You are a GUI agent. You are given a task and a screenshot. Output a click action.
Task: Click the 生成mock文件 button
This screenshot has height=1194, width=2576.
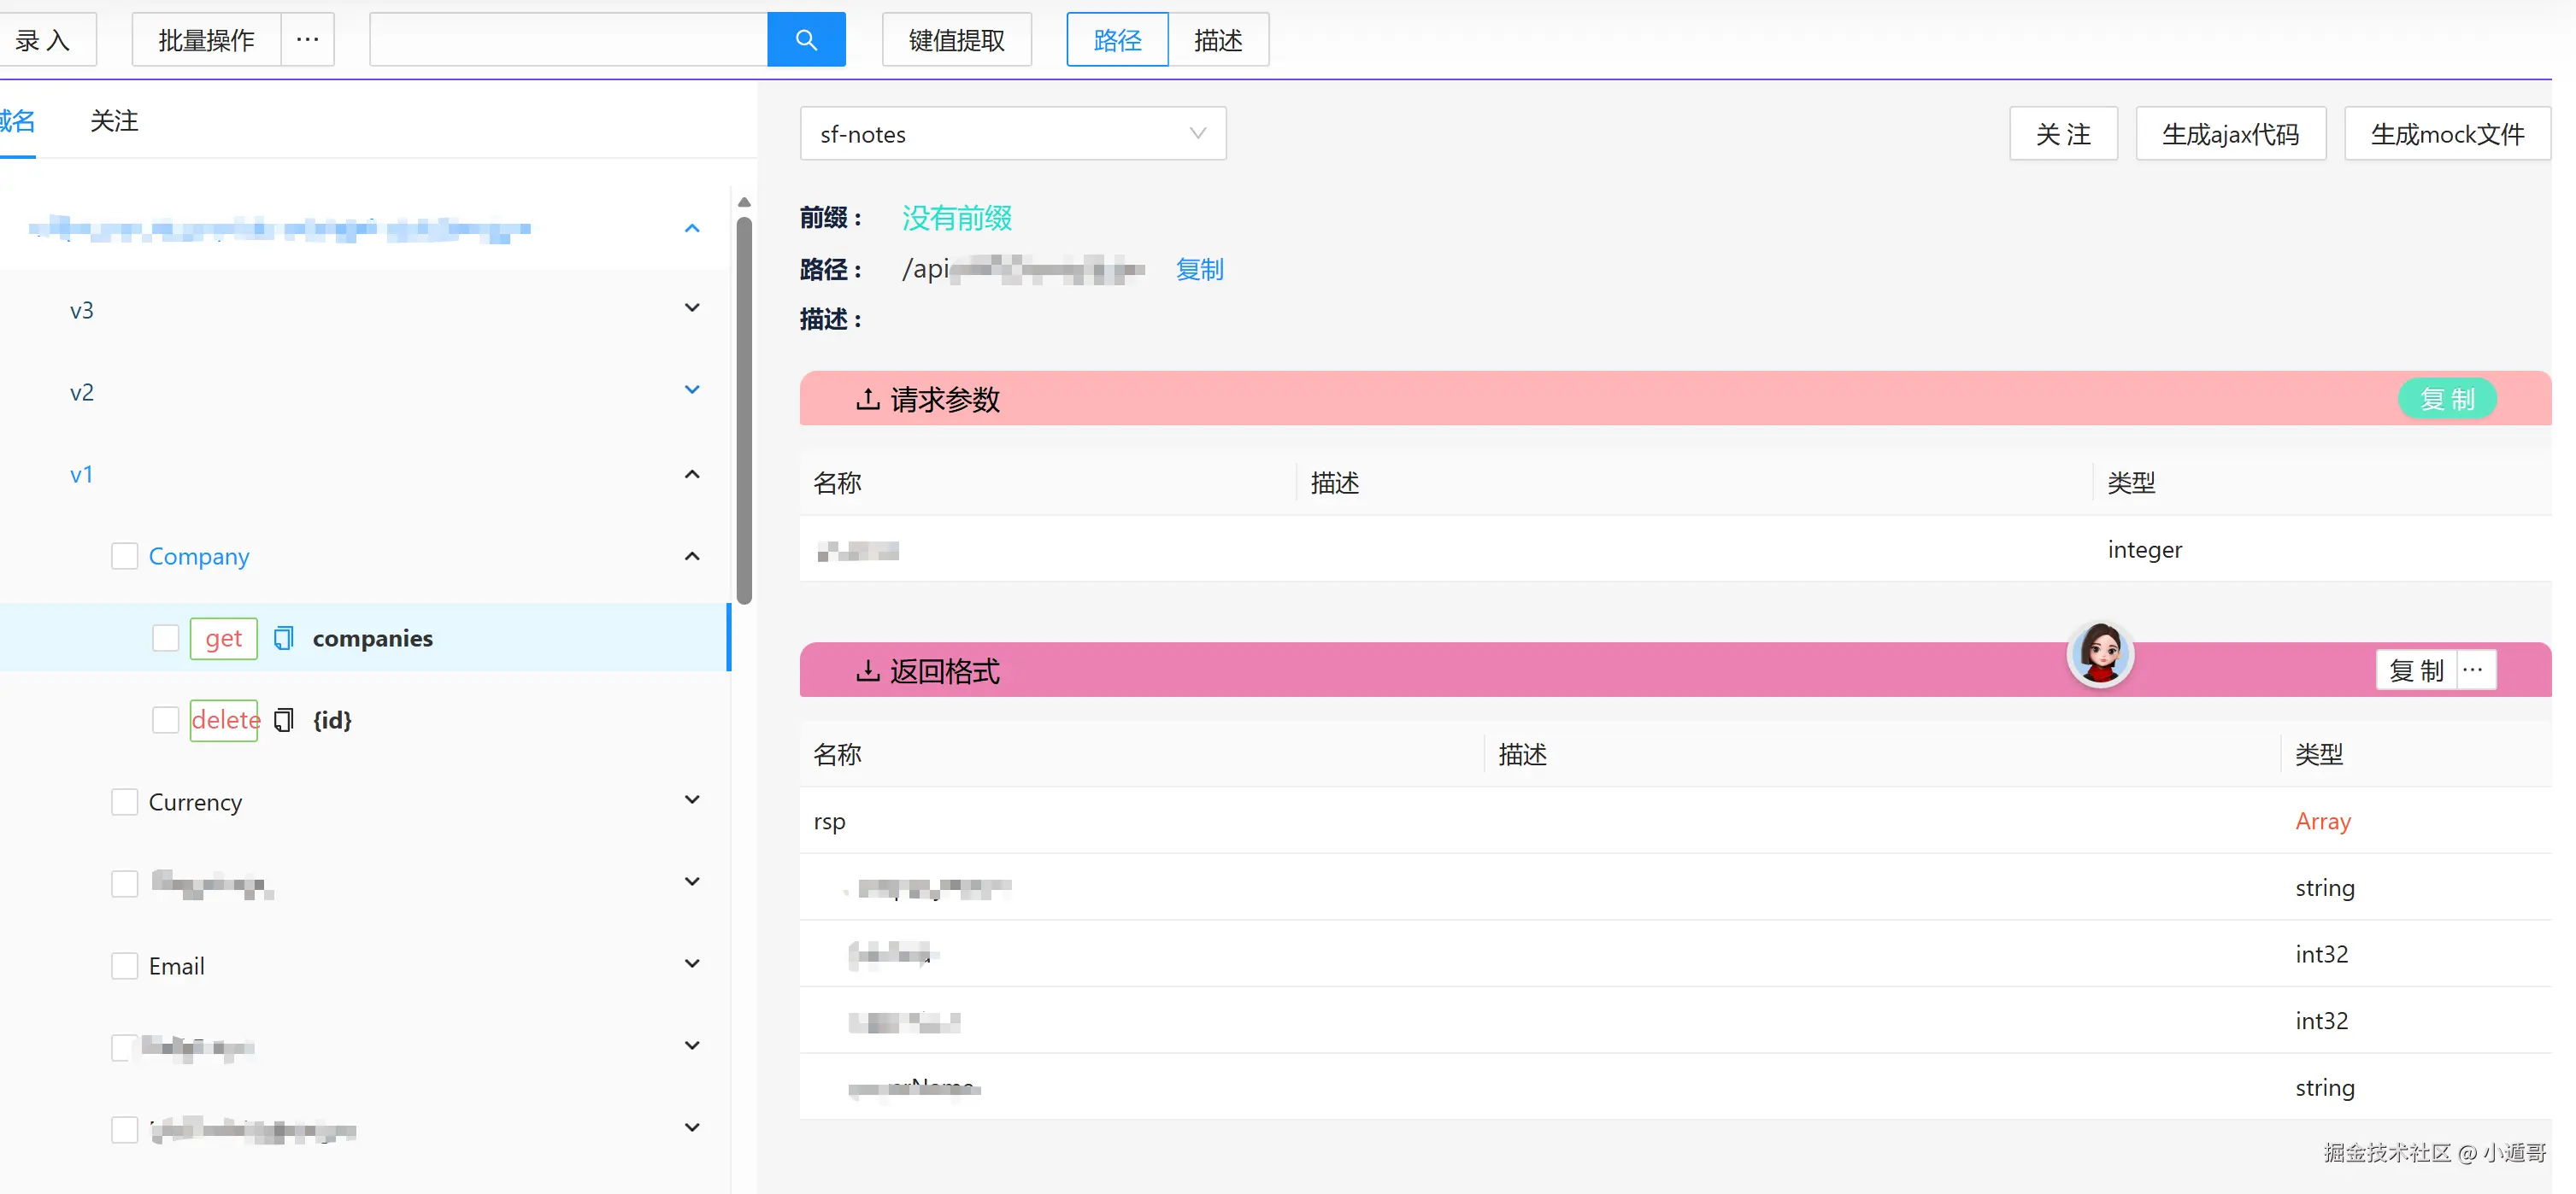[x=2447, y=133]
